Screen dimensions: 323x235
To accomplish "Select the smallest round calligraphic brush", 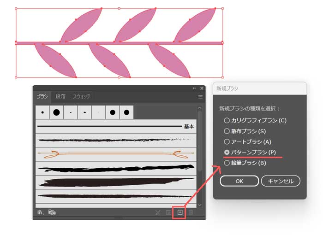I will click(x=42, y=112).
